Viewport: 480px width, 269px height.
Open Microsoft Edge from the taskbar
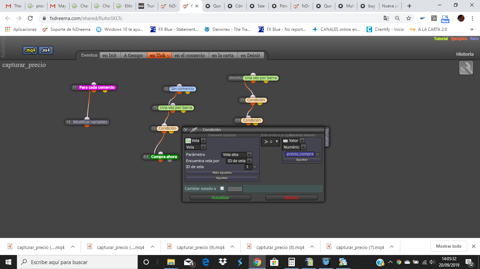click(x=206, y=262)
